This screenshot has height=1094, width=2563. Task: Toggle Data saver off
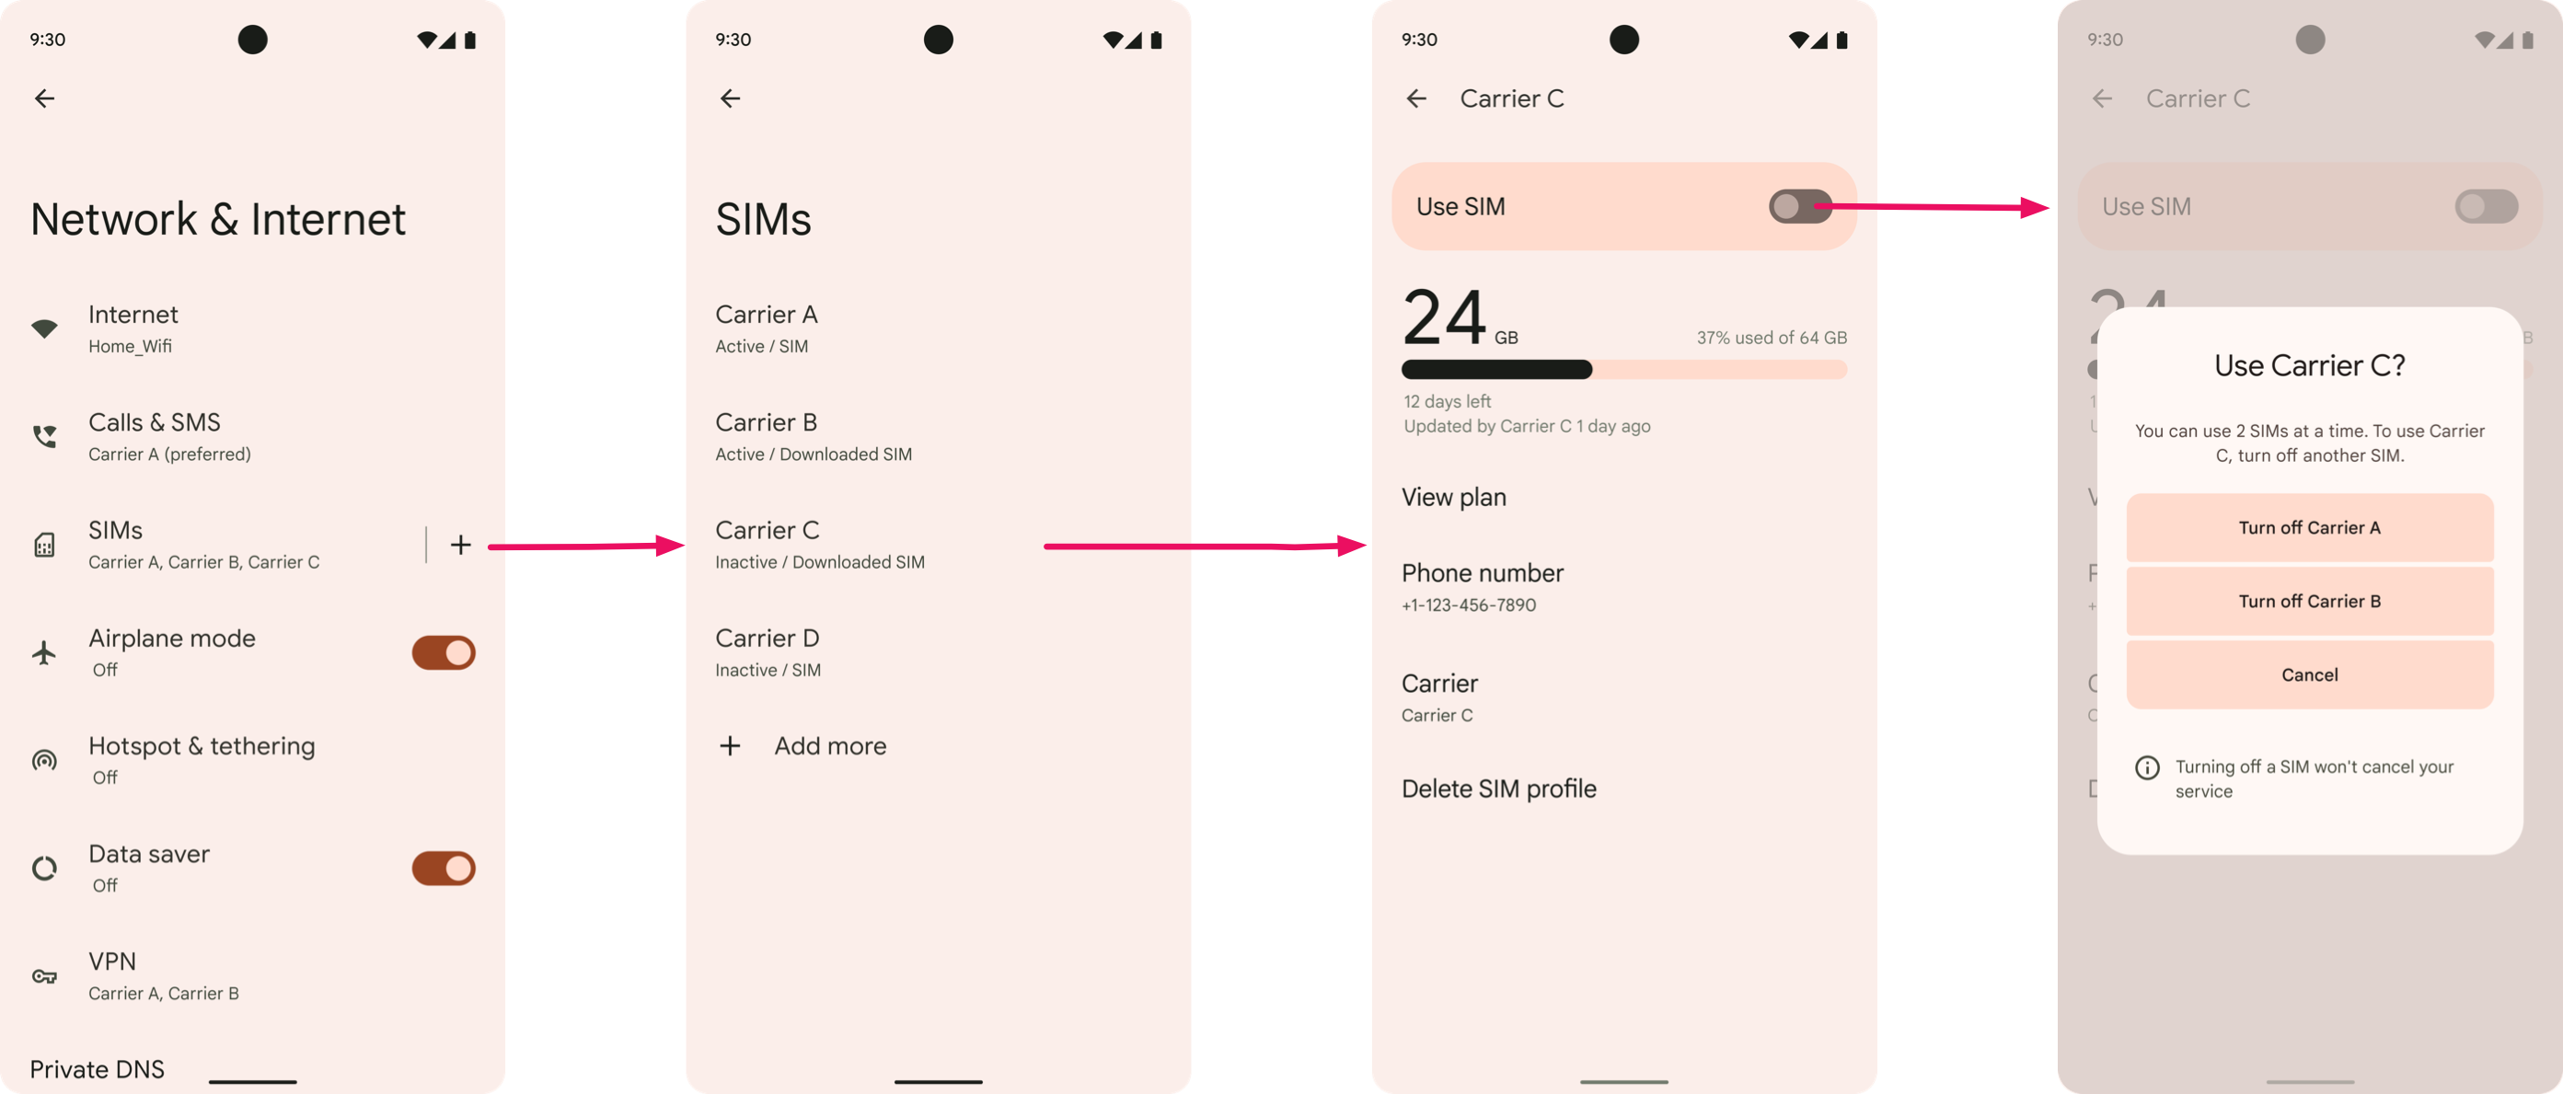point(442,867)
